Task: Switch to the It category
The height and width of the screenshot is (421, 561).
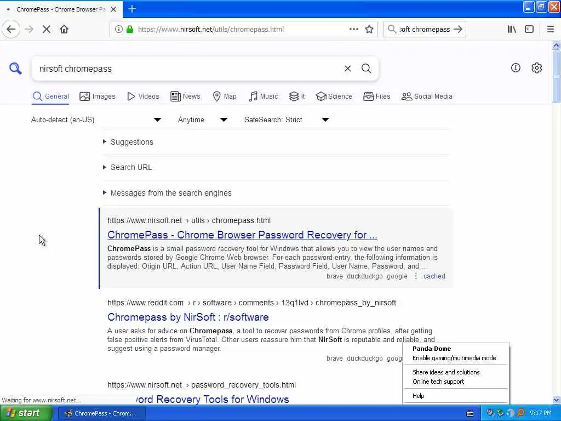Action: [x=297, y=96]
